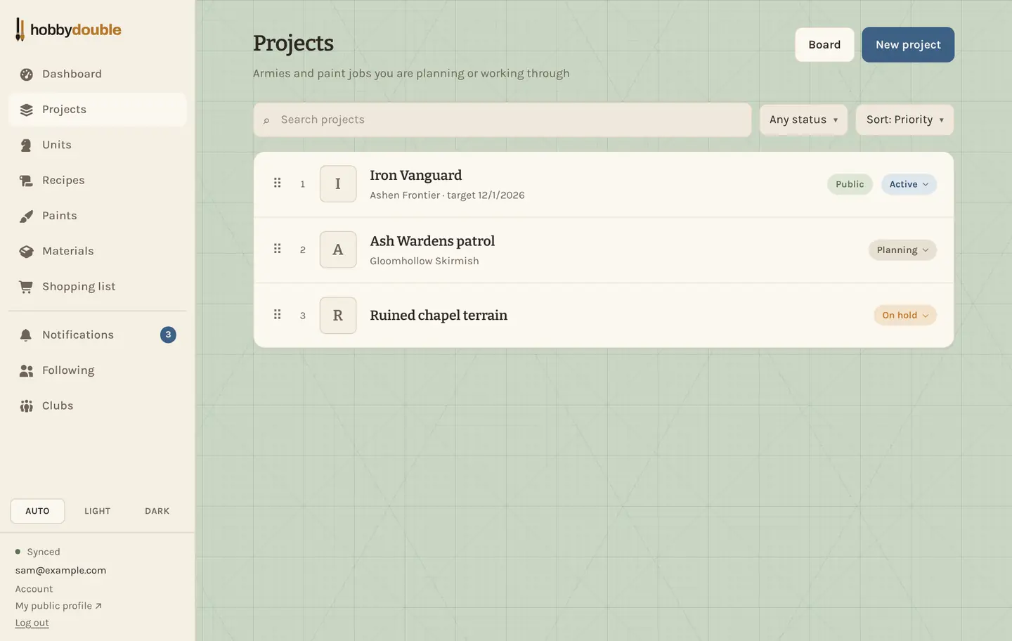Open Recipes in sidebar menu
The width and height of the screenshot is (1012, 641).
tap(98, 180)
